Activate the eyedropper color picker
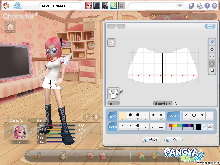 204,127
